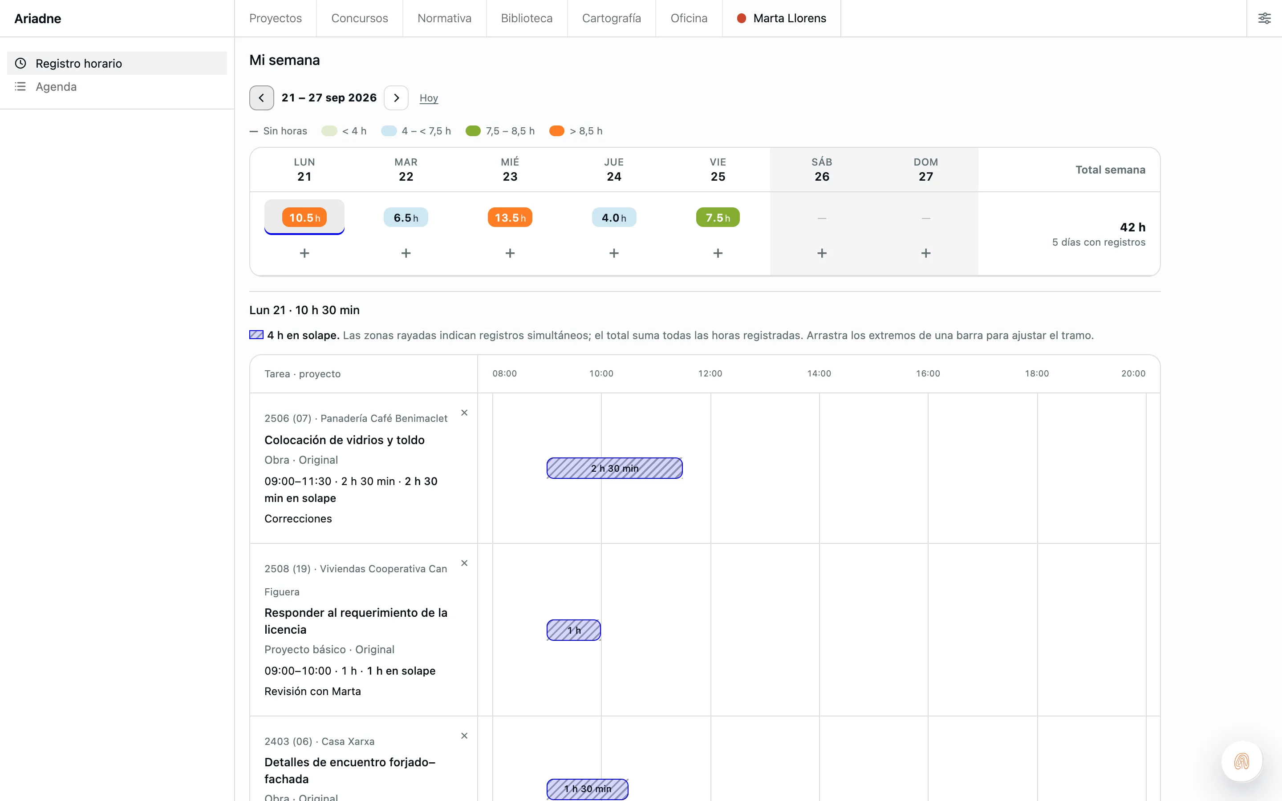Click the Ariadne app logo

pos(37,19)
